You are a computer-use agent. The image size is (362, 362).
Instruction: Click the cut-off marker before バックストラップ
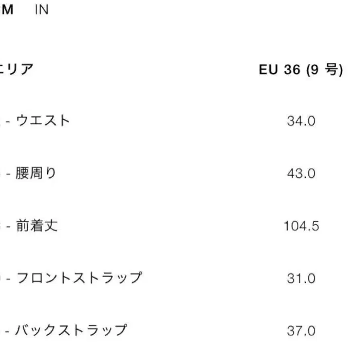coord(2,331)
